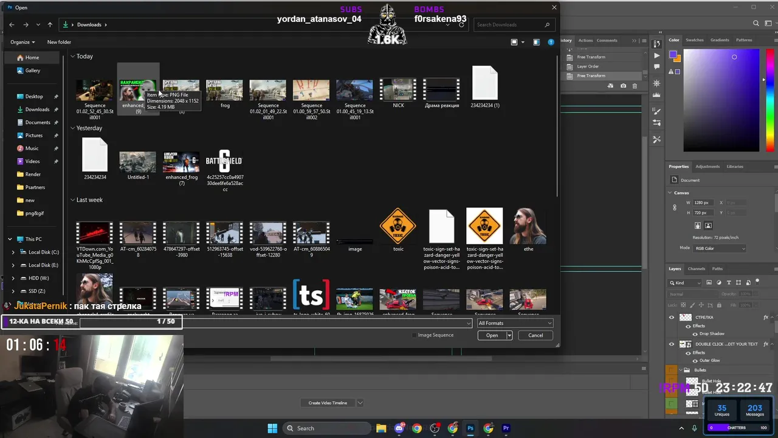The image size is (778, 438).
Task: Create new snapshot camera icon in History
Action: coord(623,86)
